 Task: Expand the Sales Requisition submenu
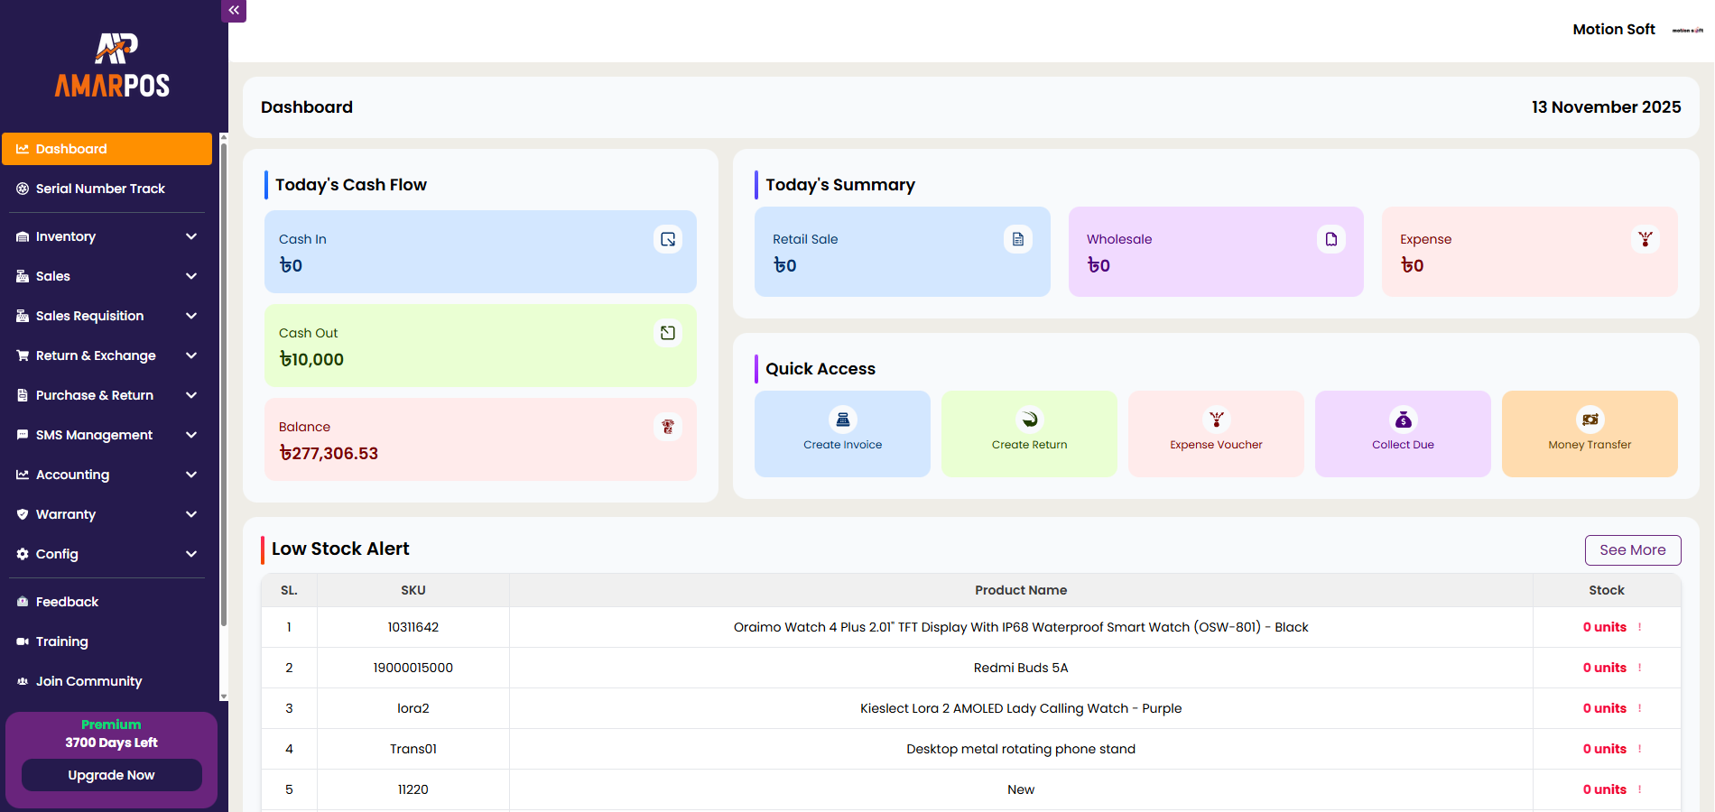click(191, 316)
